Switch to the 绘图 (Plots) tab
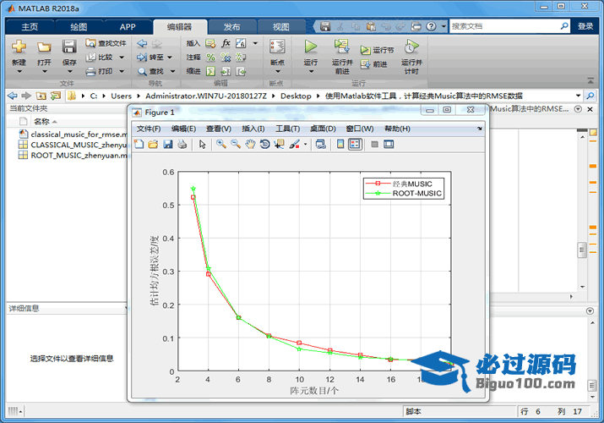 click(x=78, y=26)
